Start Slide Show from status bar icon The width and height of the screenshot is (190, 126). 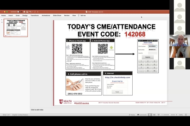[158, 115]
